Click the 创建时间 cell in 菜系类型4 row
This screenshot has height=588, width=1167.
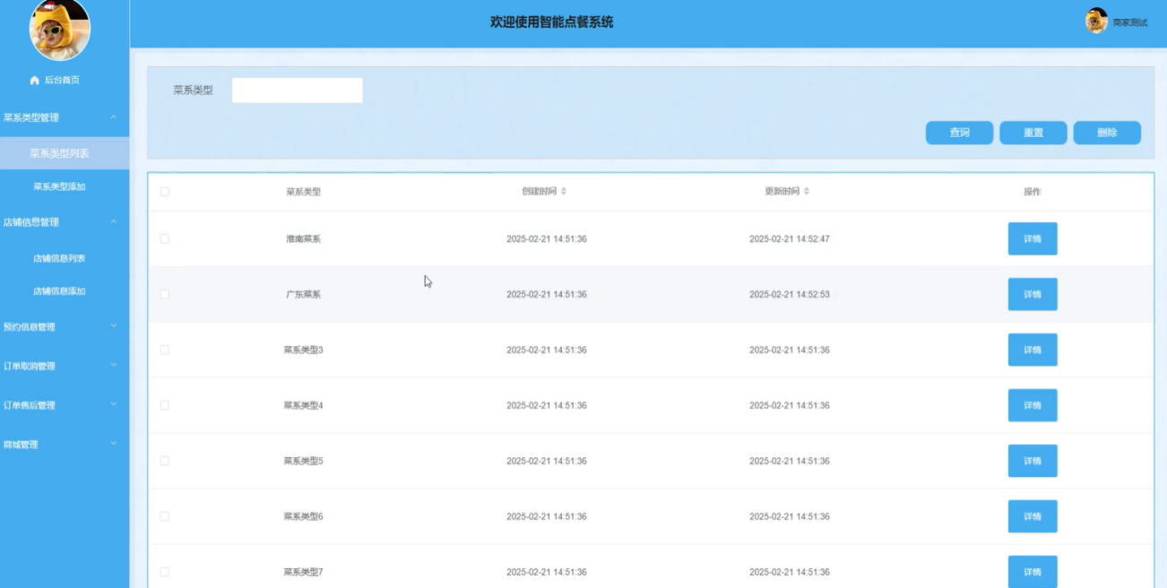[x=547, y=405]
